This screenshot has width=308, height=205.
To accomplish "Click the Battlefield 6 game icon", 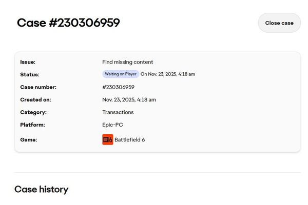I will pos(107,139).
